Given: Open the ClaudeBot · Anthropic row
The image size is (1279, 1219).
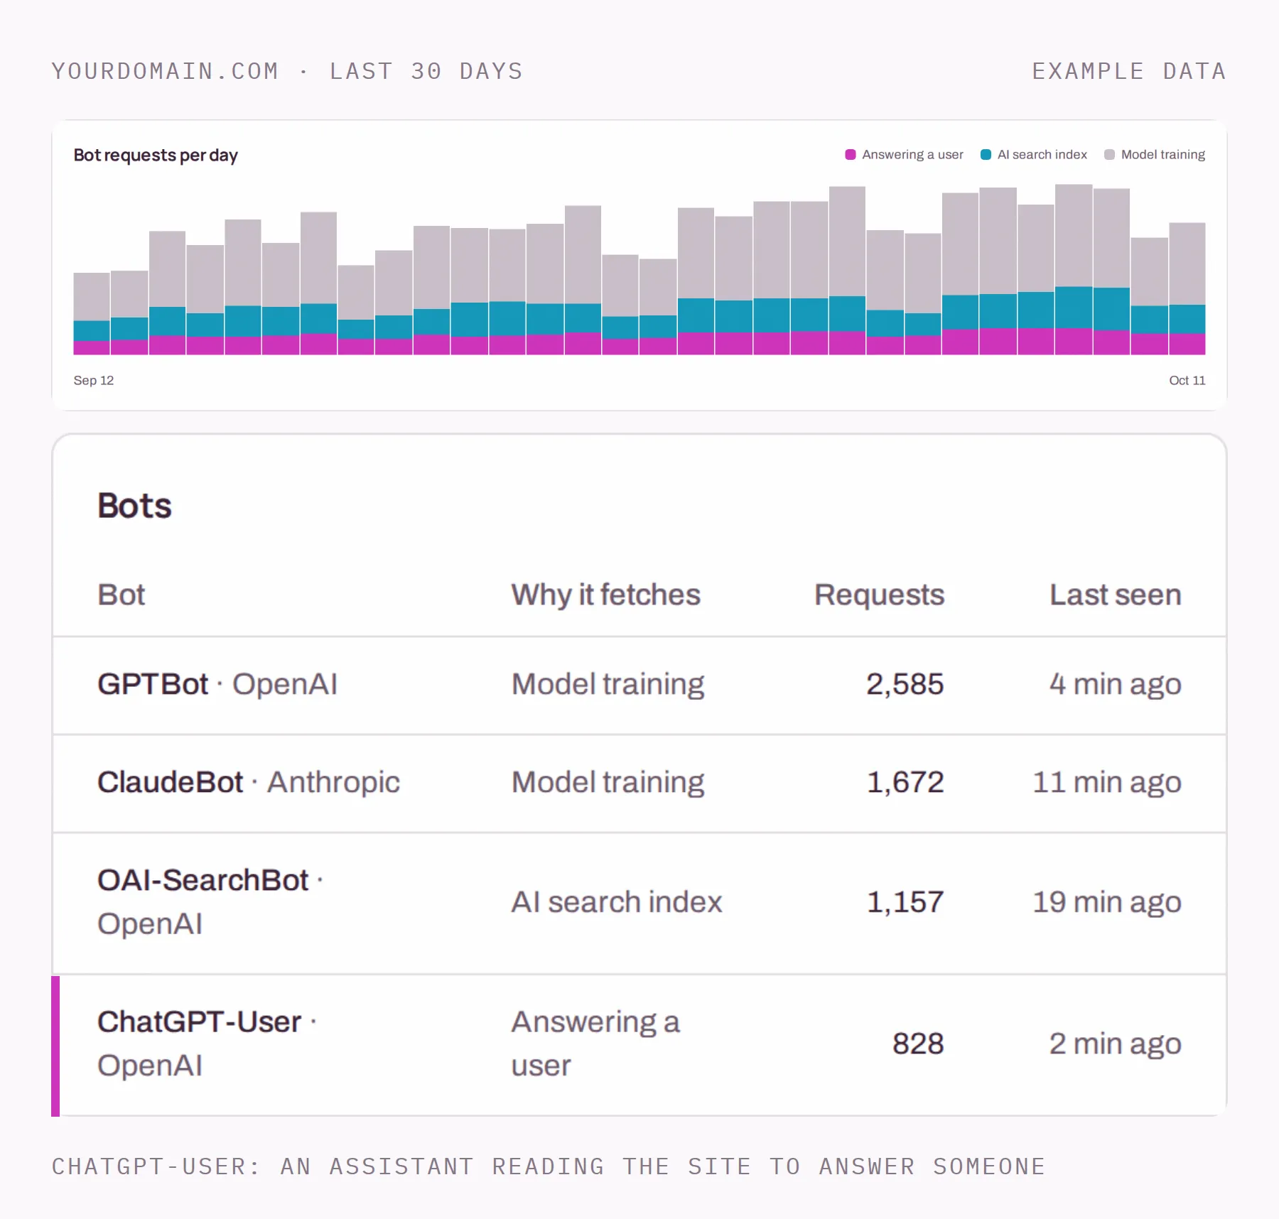Looking at the screenshot, I should coord(639,783).
